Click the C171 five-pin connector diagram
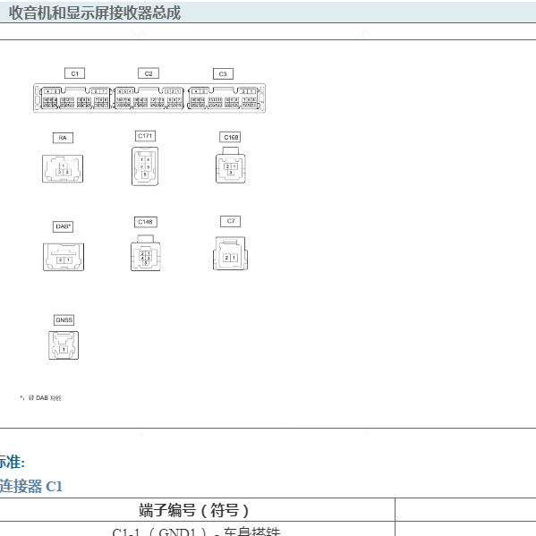 click(145, 166)
